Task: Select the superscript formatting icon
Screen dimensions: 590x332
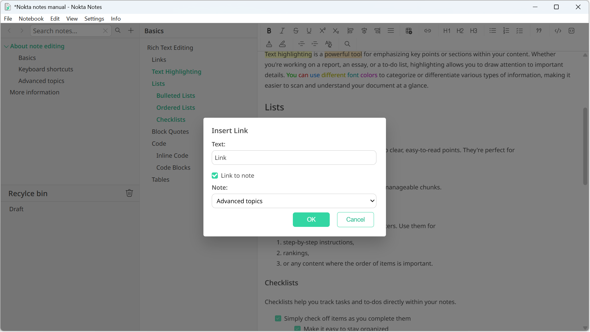Action: coord(322,30)
